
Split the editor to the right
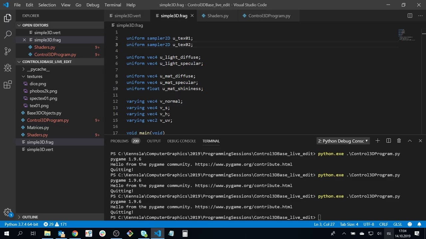410,16
